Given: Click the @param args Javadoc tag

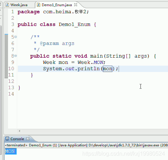Looking at the screenshot, I should pyautogui.click(x=57, y=43).
